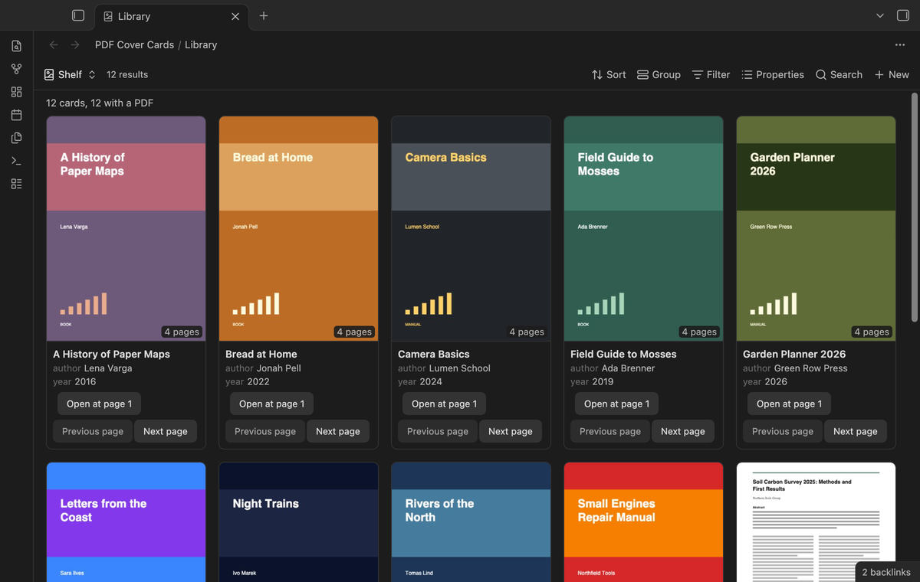920x582 pixels.
Task: Toggle the left sidebar panel icon
Action: click(x=78, y=15)
